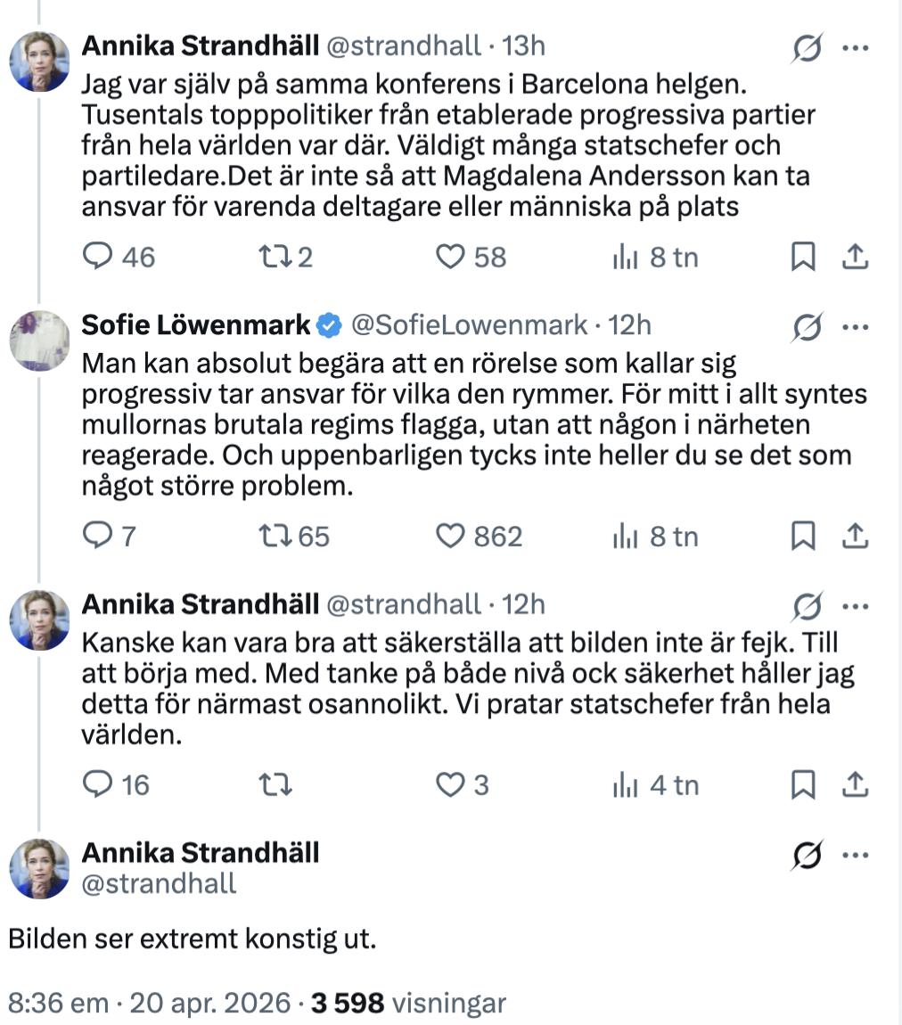The height and width of the screenshot is (1025, 902).
Task: Retweet Sofie Löwenmark's post with 65 reposts
Action: 270,536
